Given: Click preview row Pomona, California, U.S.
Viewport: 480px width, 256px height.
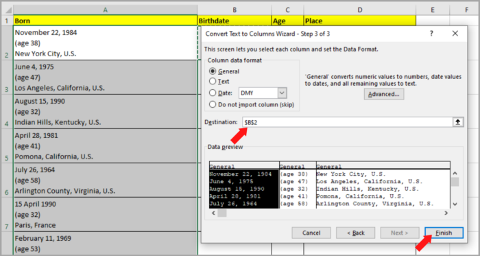Looking at the screenshot, I should click(x=360, y=196).
